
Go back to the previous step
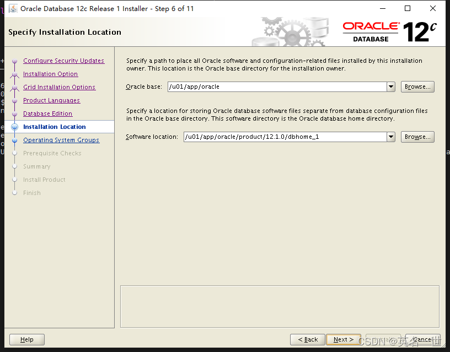point(308,340)
